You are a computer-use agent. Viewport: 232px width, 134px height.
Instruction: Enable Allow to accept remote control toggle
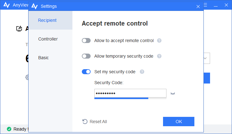(x=86, y=41)
